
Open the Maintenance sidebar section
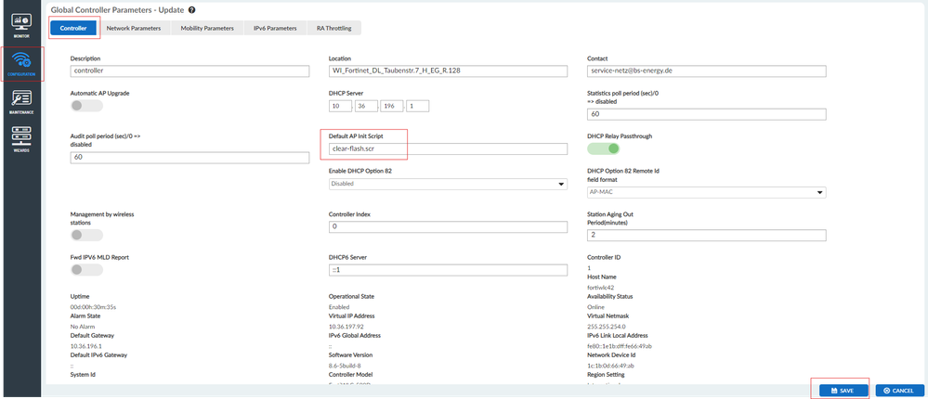click(20, 102)
